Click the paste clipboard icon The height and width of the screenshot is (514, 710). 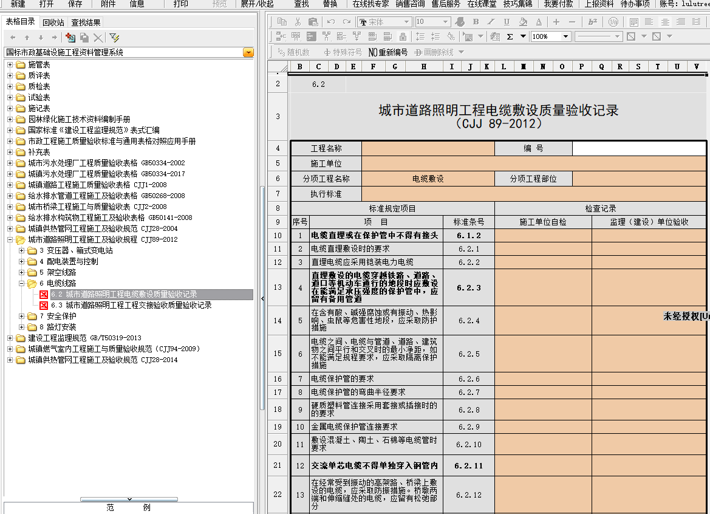pos(313,22)
